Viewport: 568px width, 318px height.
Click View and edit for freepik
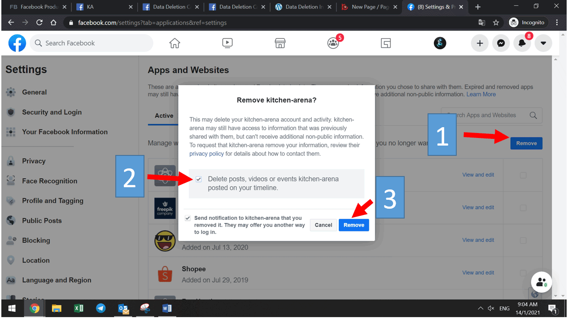coord(478,208)
